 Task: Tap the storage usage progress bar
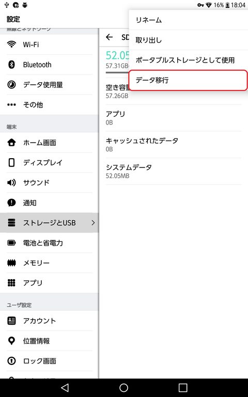(117, 72)
